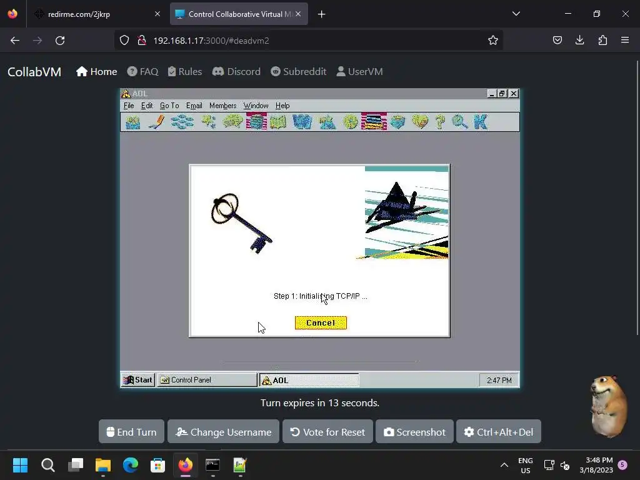Viewport: 640px width, 480px height.
Task: Click Vote for Reset button
Action: [x=327, y=432]
